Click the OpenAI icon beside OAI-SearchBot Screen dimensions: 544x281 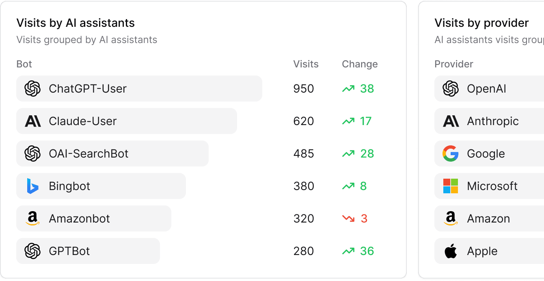[x=32, y=153]
